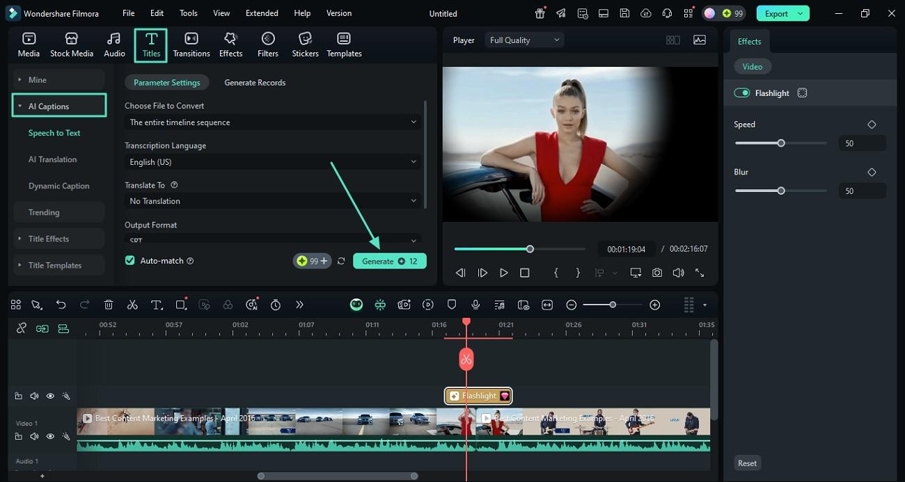Stop playback with the stop button
Screen dimensions: 905x482
pos(525,273)
